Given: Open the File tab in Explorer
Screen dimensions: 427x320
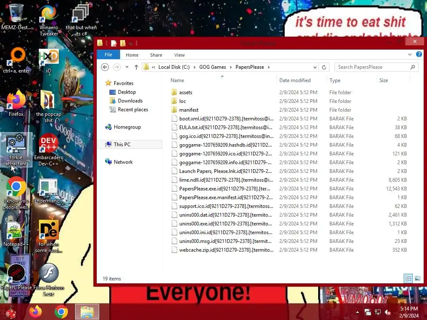Looking at the screenshot, I should coord(108,55).
